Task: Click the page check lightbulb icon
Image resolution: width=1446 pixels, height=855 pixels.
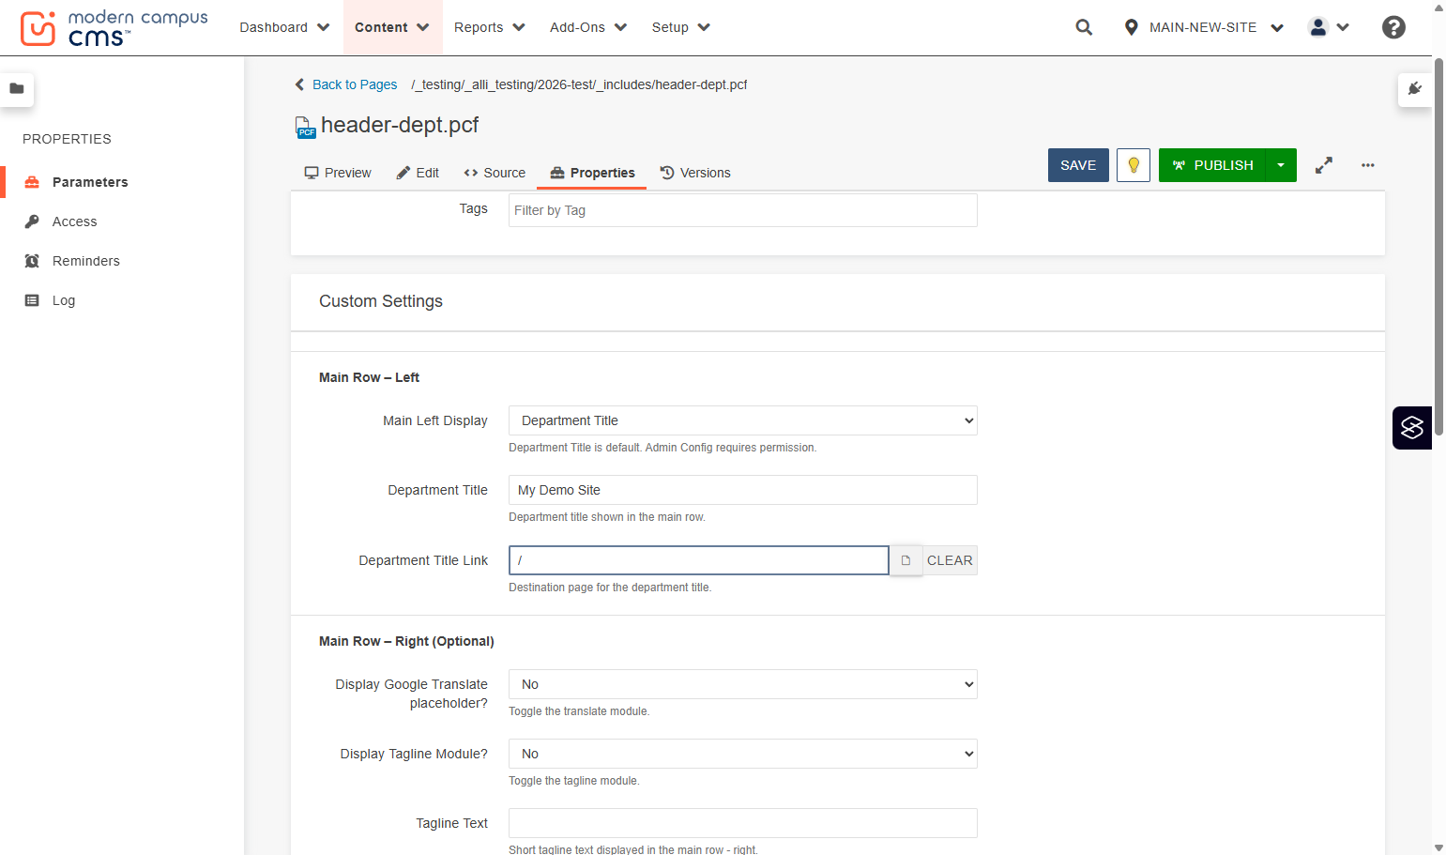Action: (x=1134, y=165)
